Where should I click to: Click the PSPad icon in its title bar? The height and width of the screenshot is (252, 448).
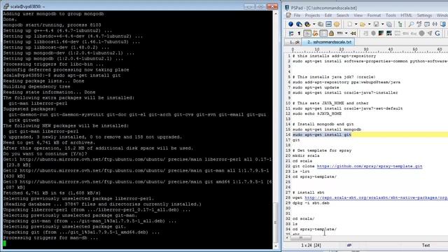click(x=287, y=8)
